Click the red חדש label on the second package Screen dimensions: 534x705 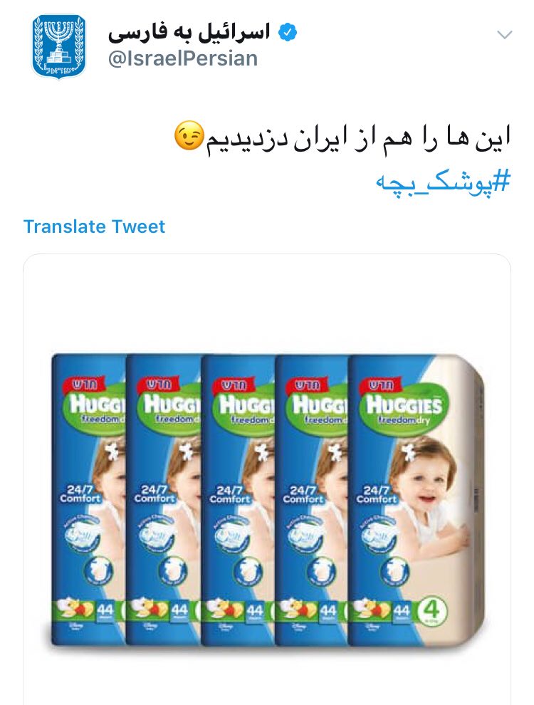tap(160, 385)
